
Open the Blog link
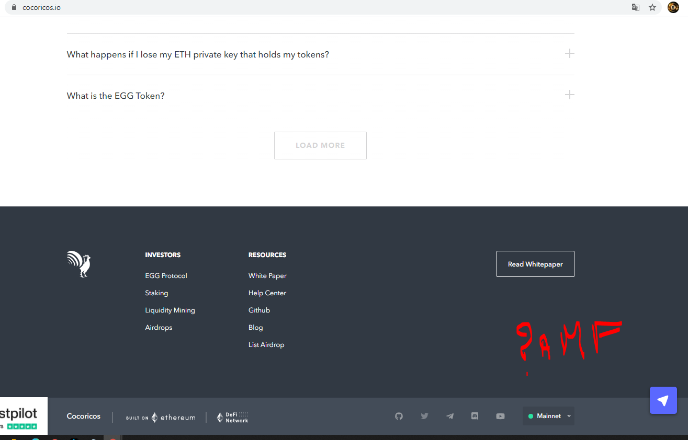[x=256, y=328]
